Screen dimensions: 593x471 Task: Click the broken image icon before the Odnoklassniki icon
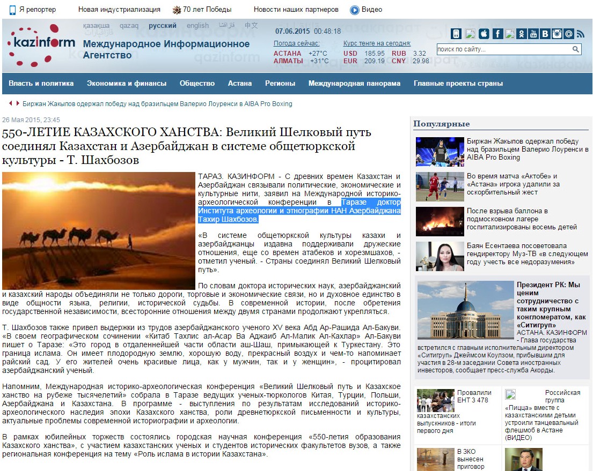[510, 34]
